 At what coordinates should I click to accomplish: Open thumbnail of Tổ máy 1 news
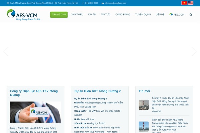144,105
